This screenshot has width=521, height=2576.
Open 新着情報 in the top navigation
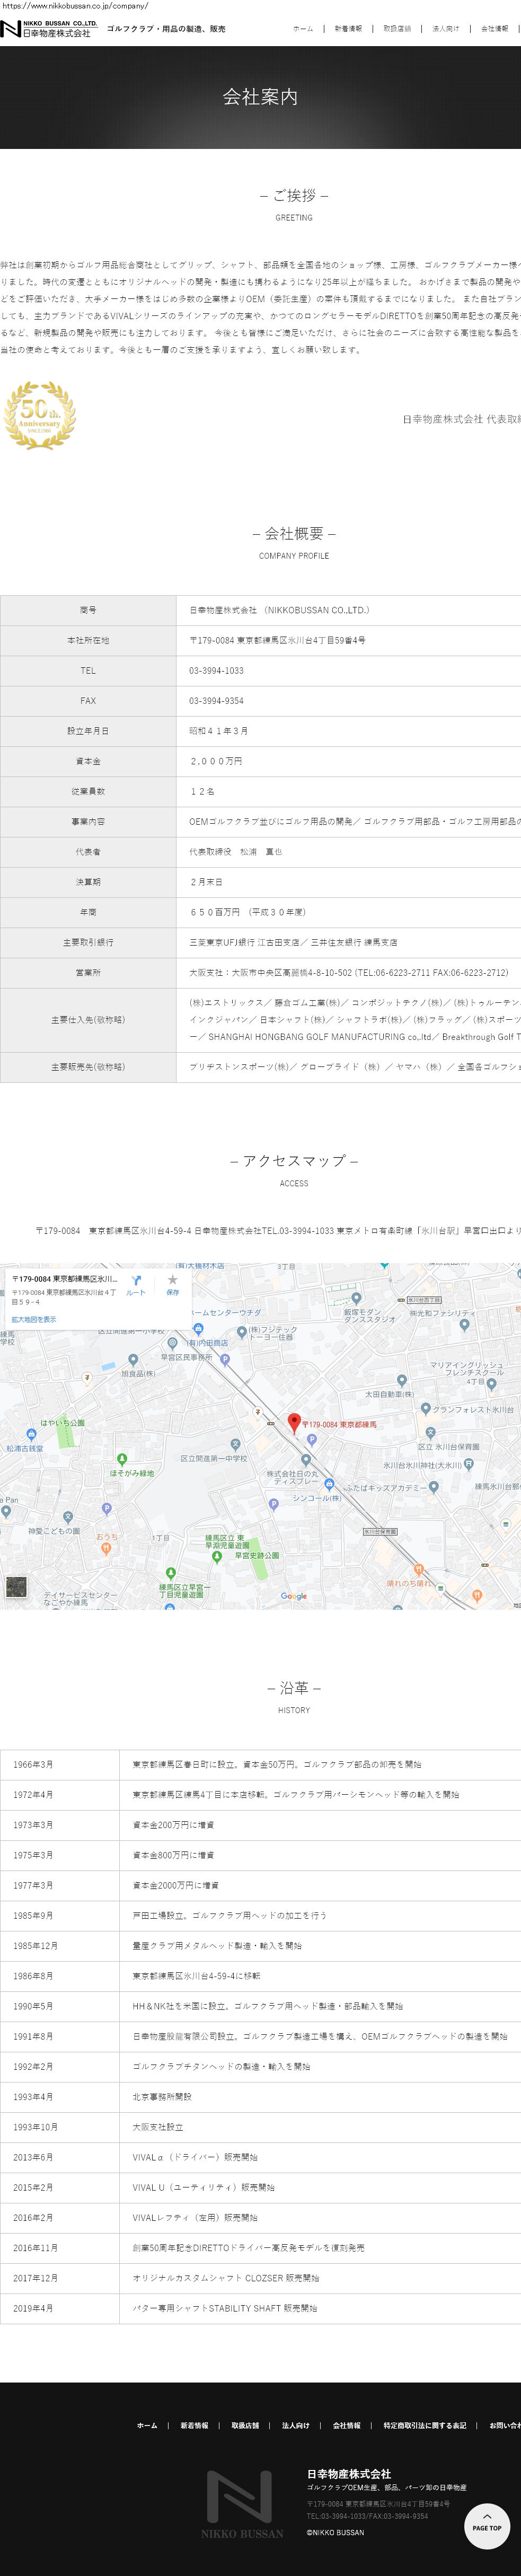(348, 29)
